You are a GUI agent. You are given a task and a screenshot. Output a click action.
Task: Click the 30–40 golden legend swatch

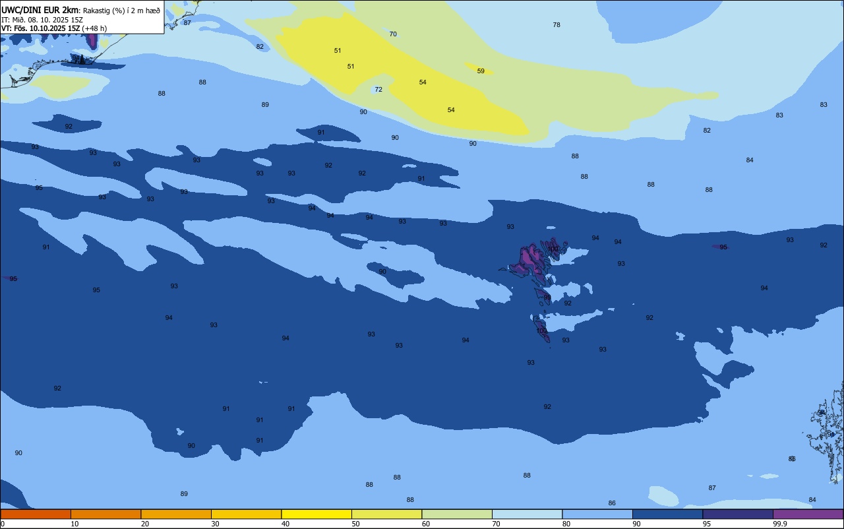[x=246, y=514]
